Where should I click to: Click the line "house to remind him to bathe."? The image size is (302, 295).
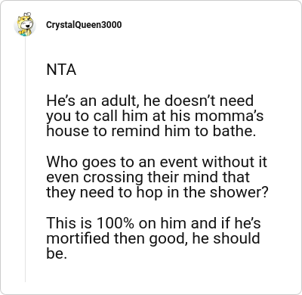(151, 131)
